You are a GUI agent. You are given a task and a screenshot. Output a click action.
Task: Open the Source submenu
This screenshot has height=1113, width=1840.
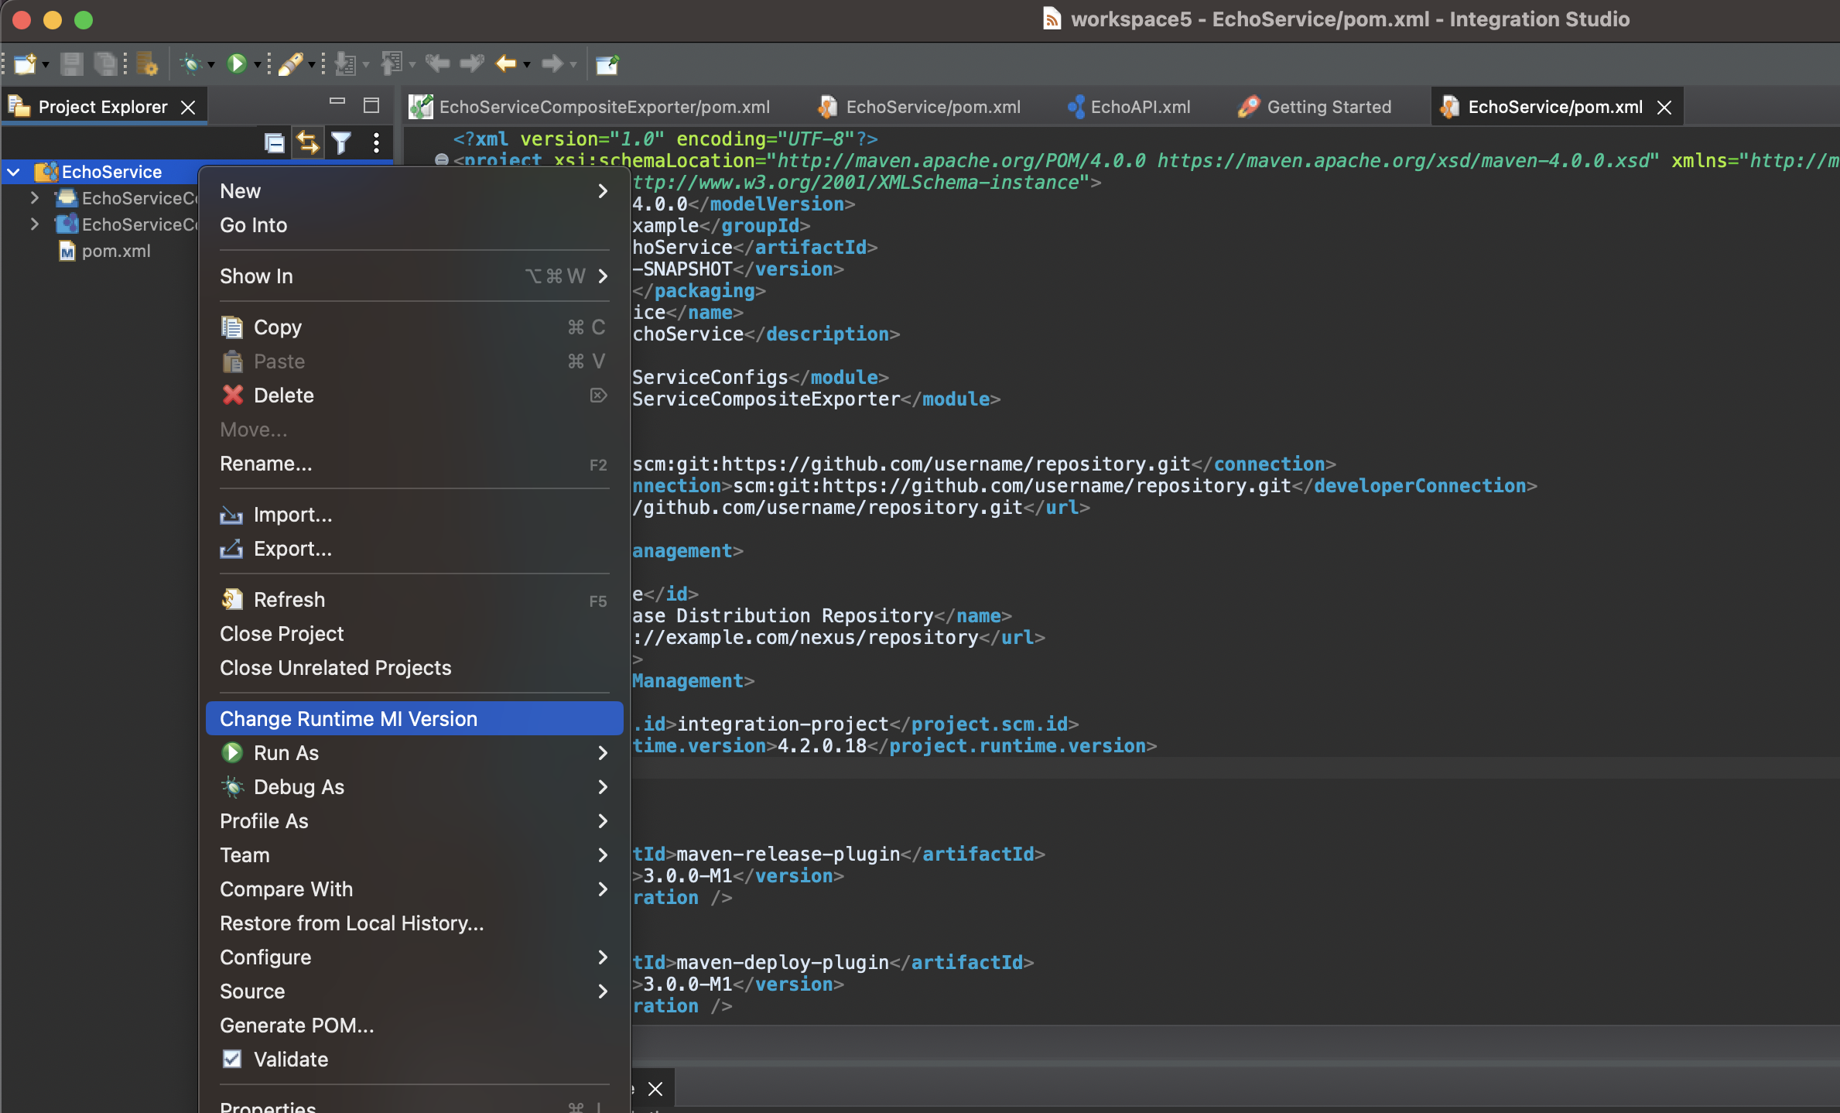(414, 991)
